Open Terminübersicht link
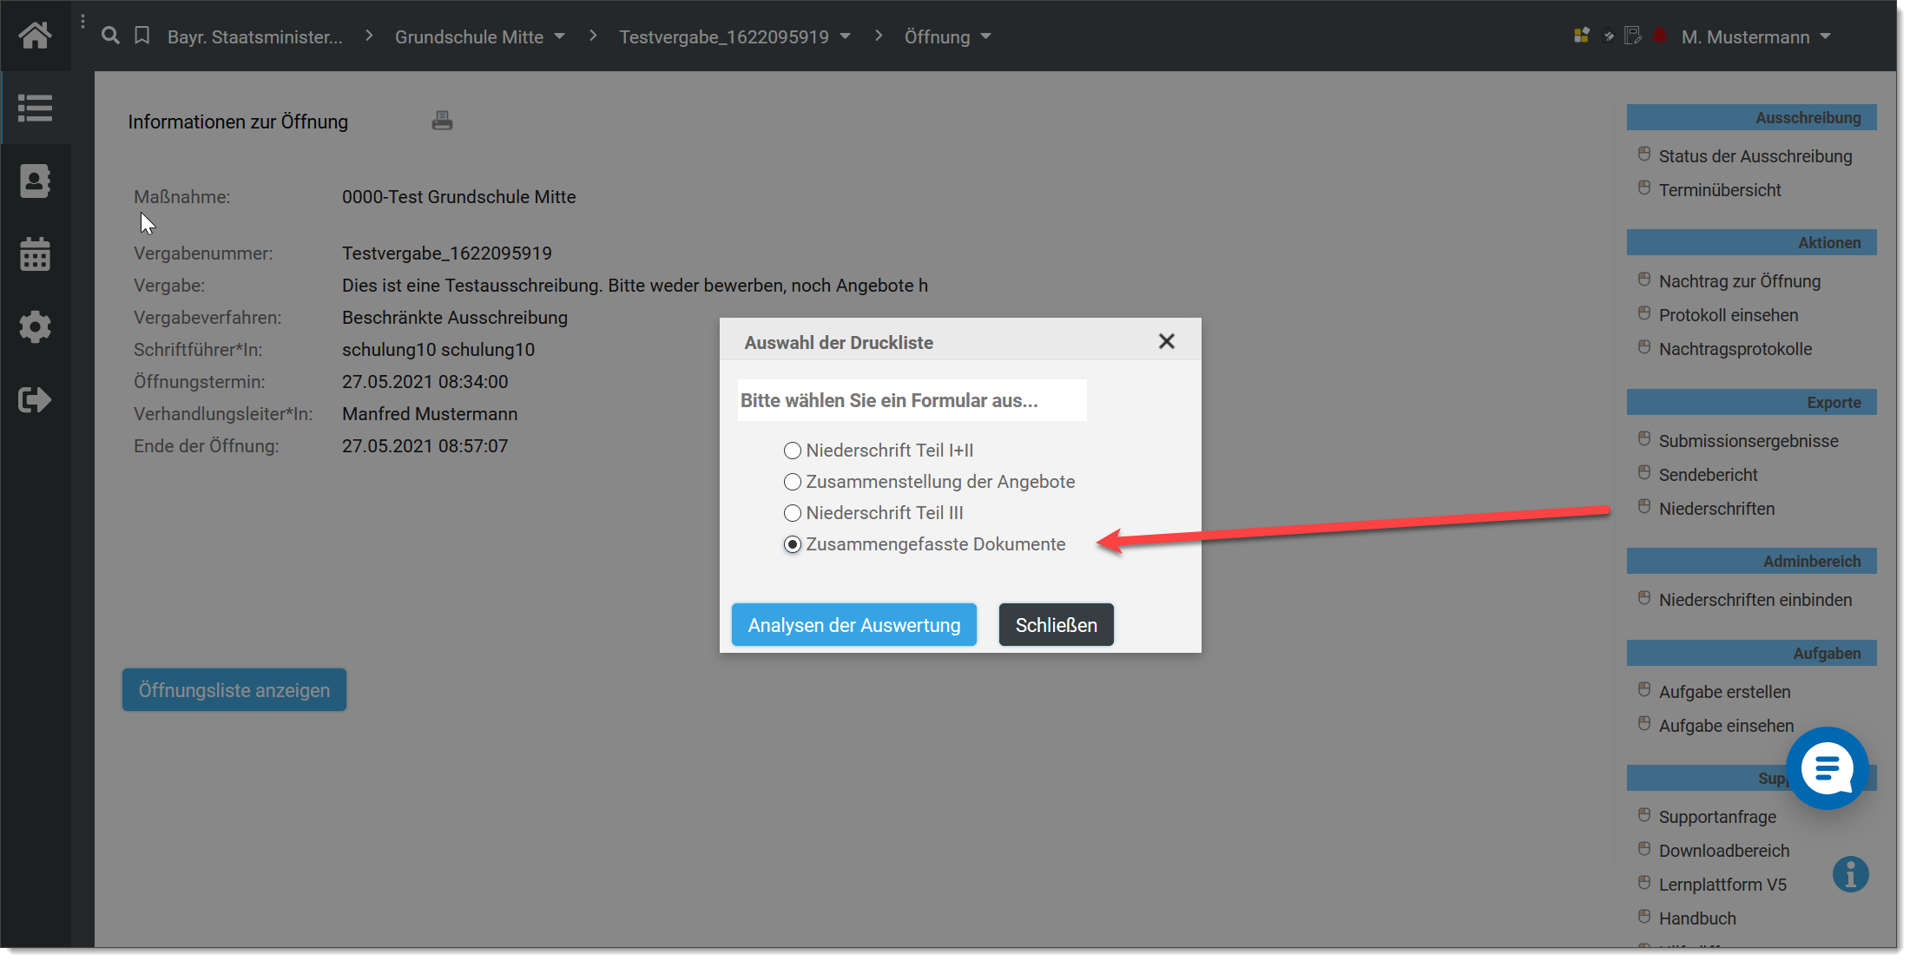 1719,190
